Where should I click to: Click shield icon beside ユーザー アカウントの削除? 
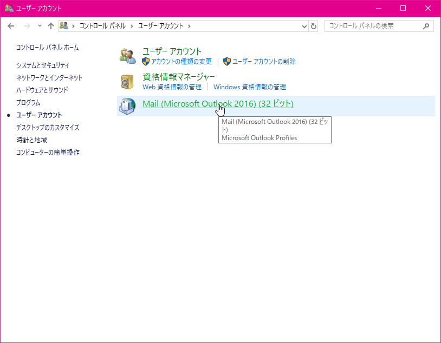click(x=227, y=62)
